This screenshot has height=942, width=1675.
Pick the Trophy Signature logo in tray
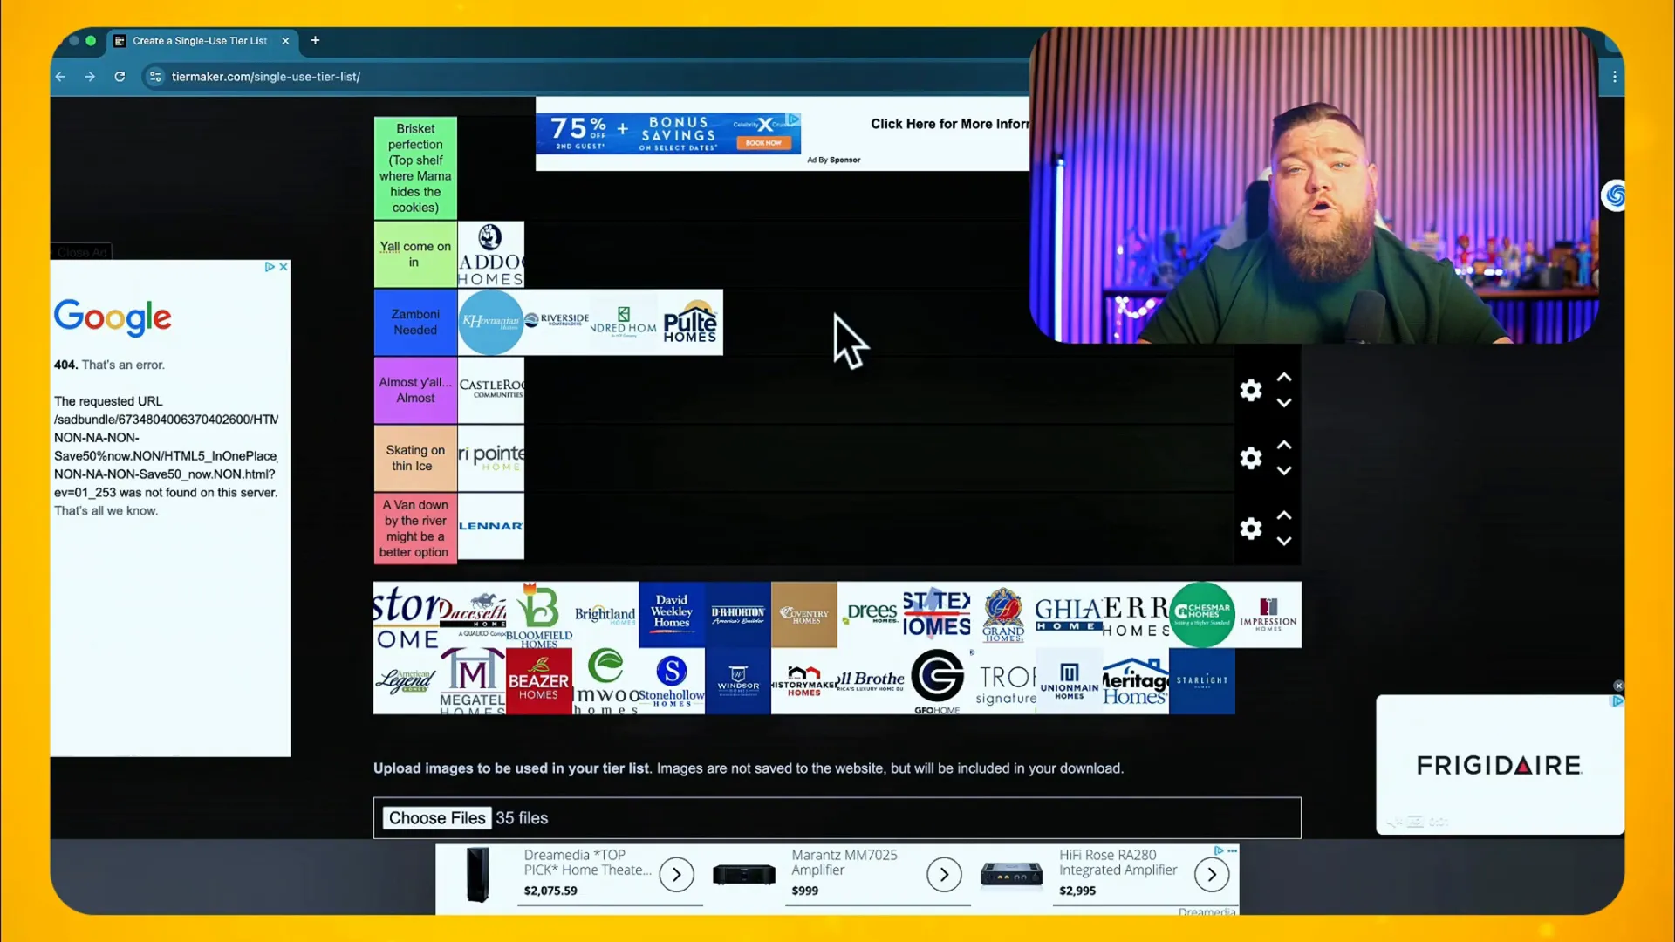pyautogui.click(x=1003, y=681)
